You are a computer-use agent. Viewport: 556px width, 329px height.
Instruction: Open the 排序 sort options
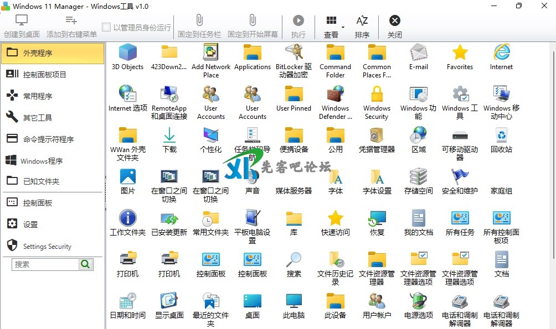(x=362, y=26)
